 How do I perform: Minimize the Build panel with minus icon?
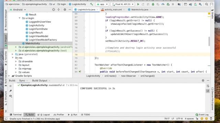208,81
